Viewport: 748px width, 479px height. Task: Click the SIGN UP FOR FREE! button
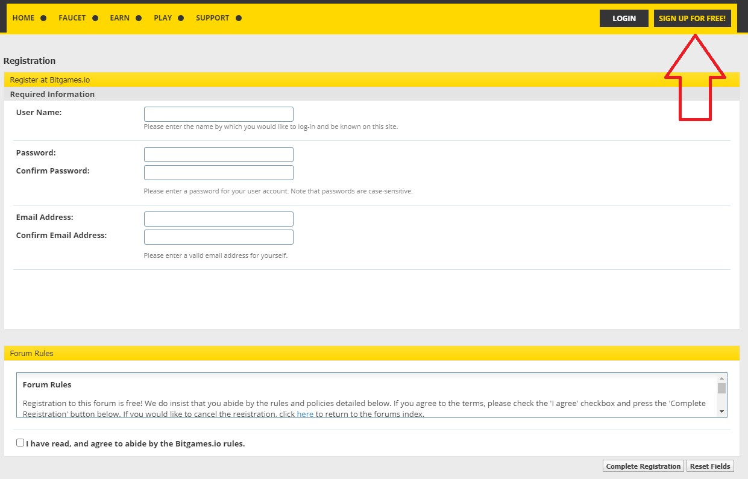(x=693, y=19)
